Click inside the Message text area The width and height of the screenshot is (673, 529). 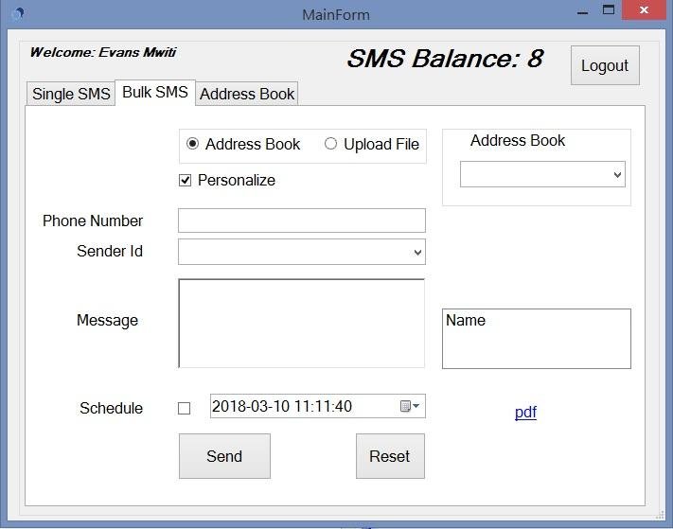click(302, 323)
